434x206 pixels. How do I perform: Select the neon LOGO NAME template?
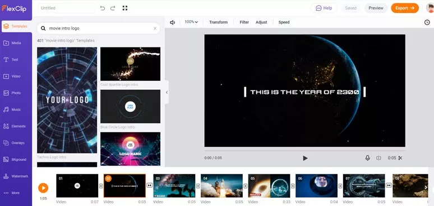[x=130, y=148]
